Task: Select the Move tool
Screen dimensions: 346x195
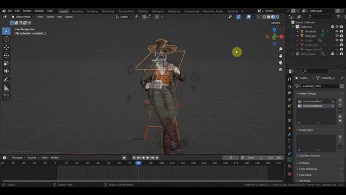Action: (6, 48)
